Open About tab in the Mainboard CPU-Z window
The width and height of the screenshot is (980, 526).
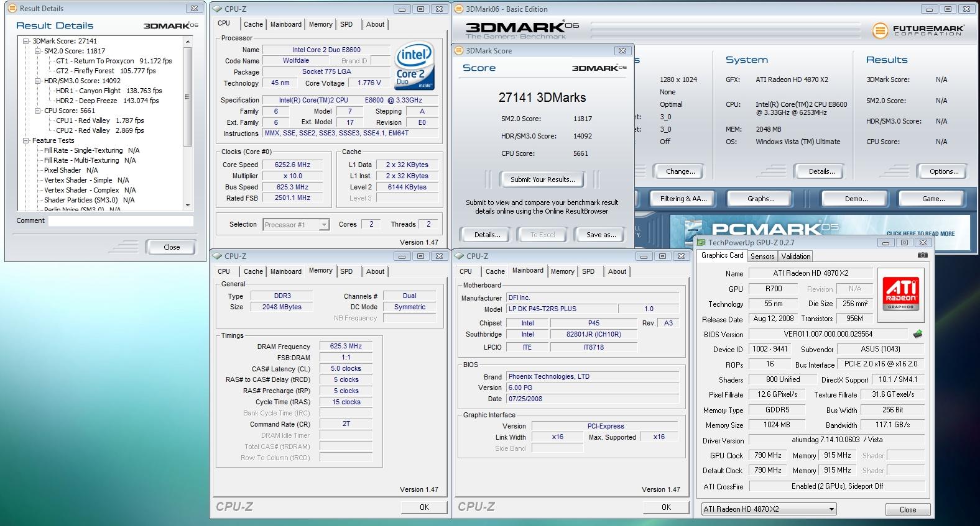pos(617,271)
